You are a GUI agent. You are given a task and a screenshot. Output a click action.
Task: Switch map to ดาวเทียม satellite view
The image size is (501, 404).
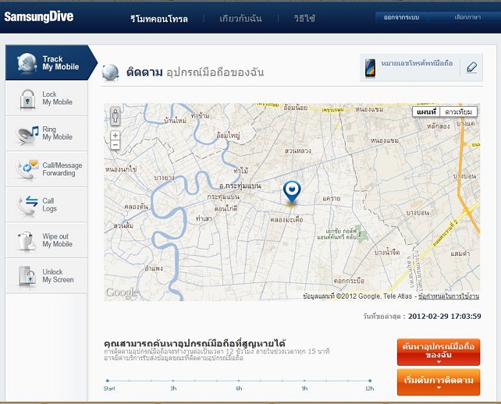[x=459, y=112]
